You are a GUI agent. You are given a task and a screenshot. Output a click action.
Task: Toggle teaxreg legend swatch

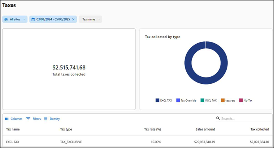tap(223, 100)
